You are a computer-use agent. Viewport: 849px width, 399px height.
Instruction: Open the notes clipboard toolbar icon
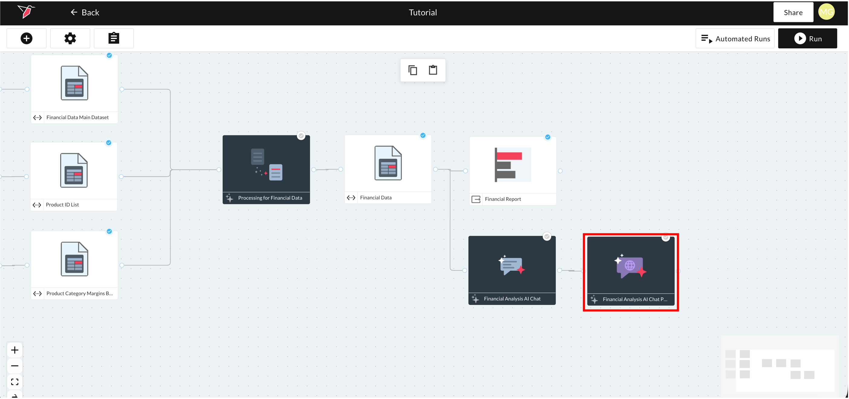pos(114,39)
